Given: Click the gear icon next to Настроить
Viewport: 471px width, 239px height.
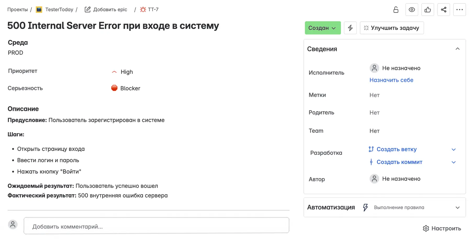Looking at the screenshot, I should coord(426,228).
